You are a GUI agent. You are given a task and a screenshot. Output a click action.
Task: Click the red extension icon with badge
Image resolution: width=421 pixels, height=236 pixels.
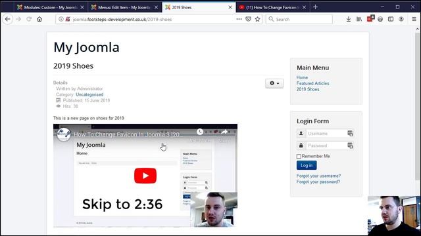[370, 19]
